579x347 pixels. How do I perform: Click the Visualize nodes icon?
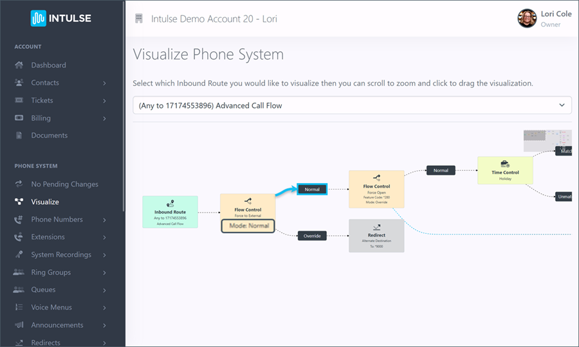19,202
